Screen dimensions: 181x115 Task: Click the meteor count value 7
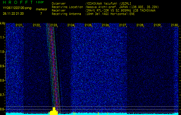(x=41, y=14)
